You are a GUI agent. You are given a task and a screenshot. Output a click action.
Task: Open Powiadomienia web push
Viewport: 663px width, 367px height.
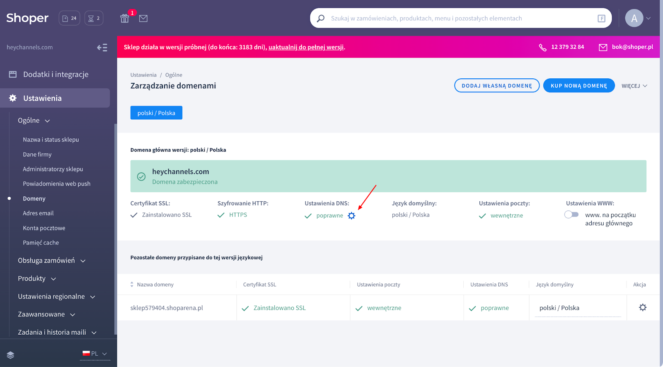click(x=57, y=184)
